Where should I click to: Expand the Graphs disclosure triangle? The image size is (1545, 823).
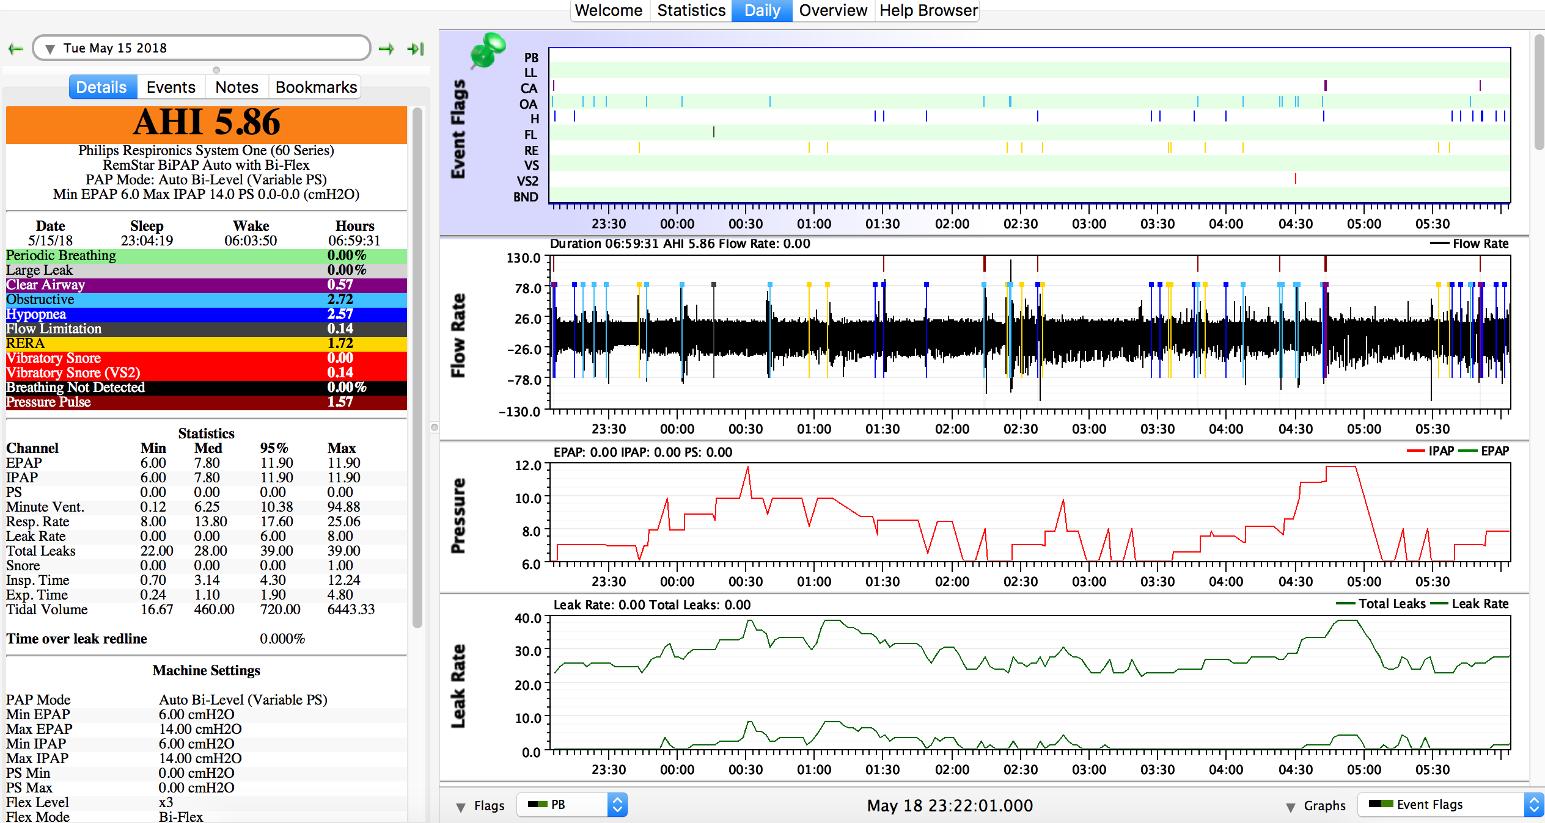pyautogui.click(x=1291, y=807)
